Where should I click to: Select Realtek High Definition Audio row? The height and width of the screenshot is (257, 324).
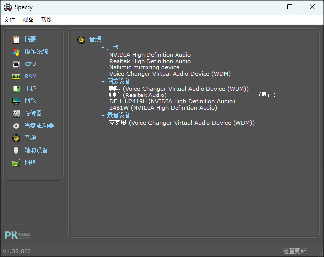[150, 61]
